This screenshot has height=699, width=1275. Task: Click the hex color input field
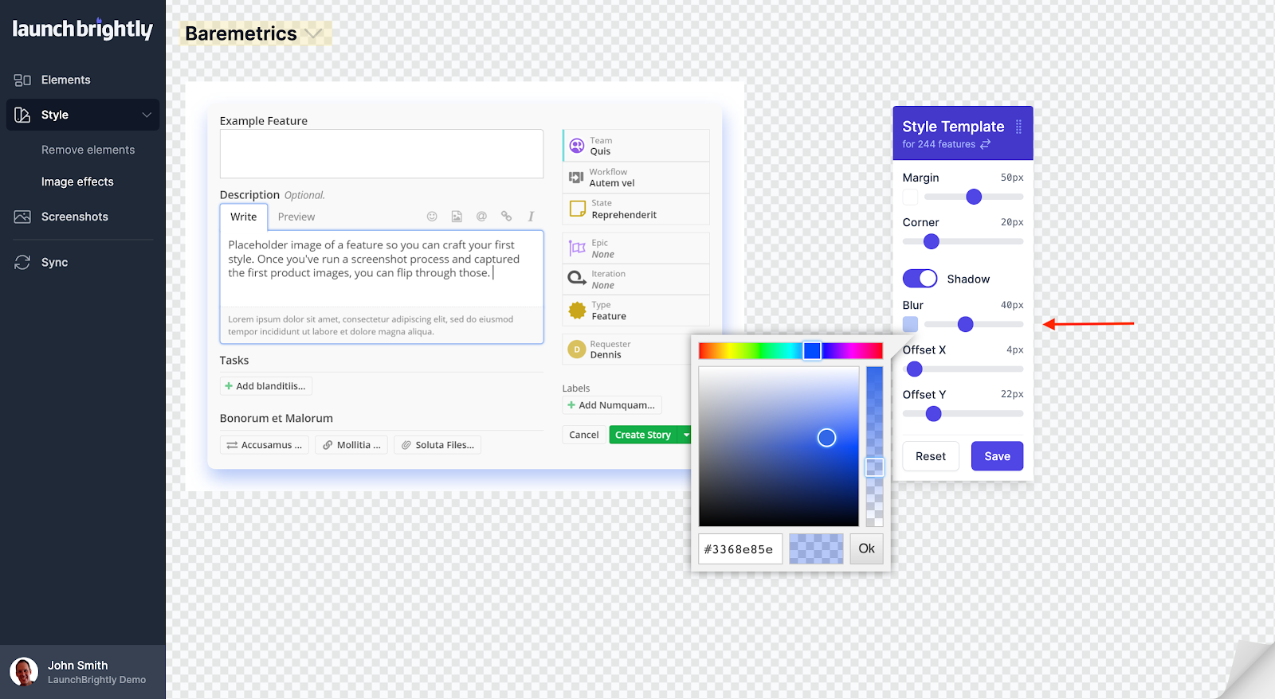[739, 549]
